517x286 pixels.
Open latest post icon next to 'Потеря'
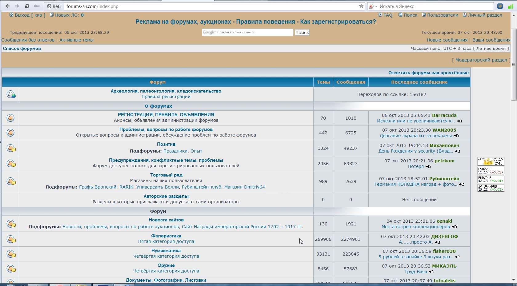click(x=428, y=167)
